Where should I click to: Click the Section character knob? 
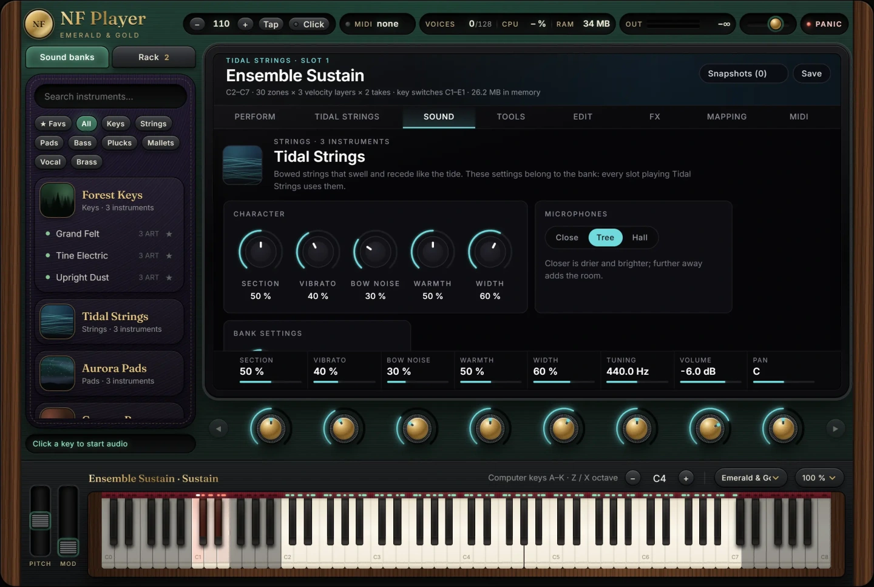click(x=260, y=251)
